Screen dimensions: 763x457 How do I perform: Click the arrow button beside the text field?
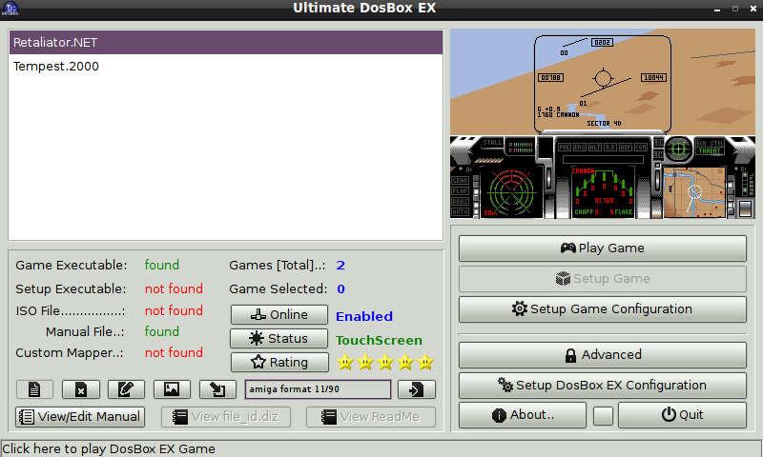click(417, 389)
